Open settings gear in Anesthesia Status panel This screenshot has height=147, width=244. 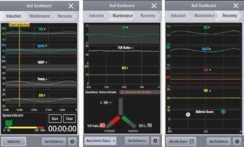click(x=155, y=141)
